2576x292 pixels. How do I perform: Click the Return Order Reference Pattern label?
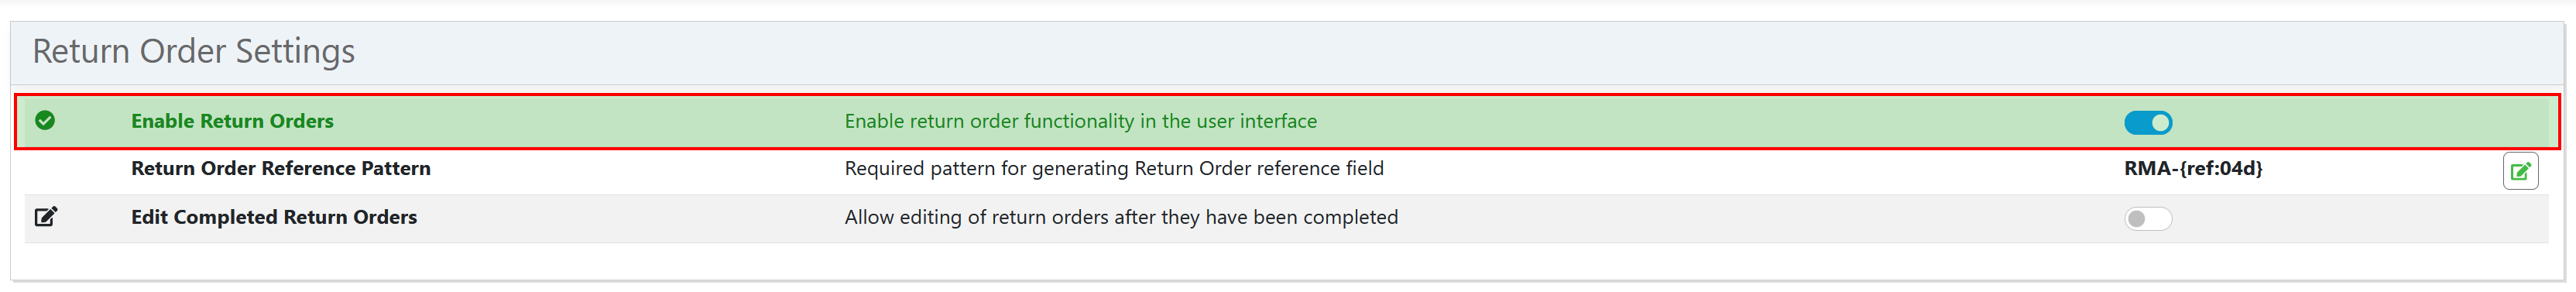coord(281,168)
